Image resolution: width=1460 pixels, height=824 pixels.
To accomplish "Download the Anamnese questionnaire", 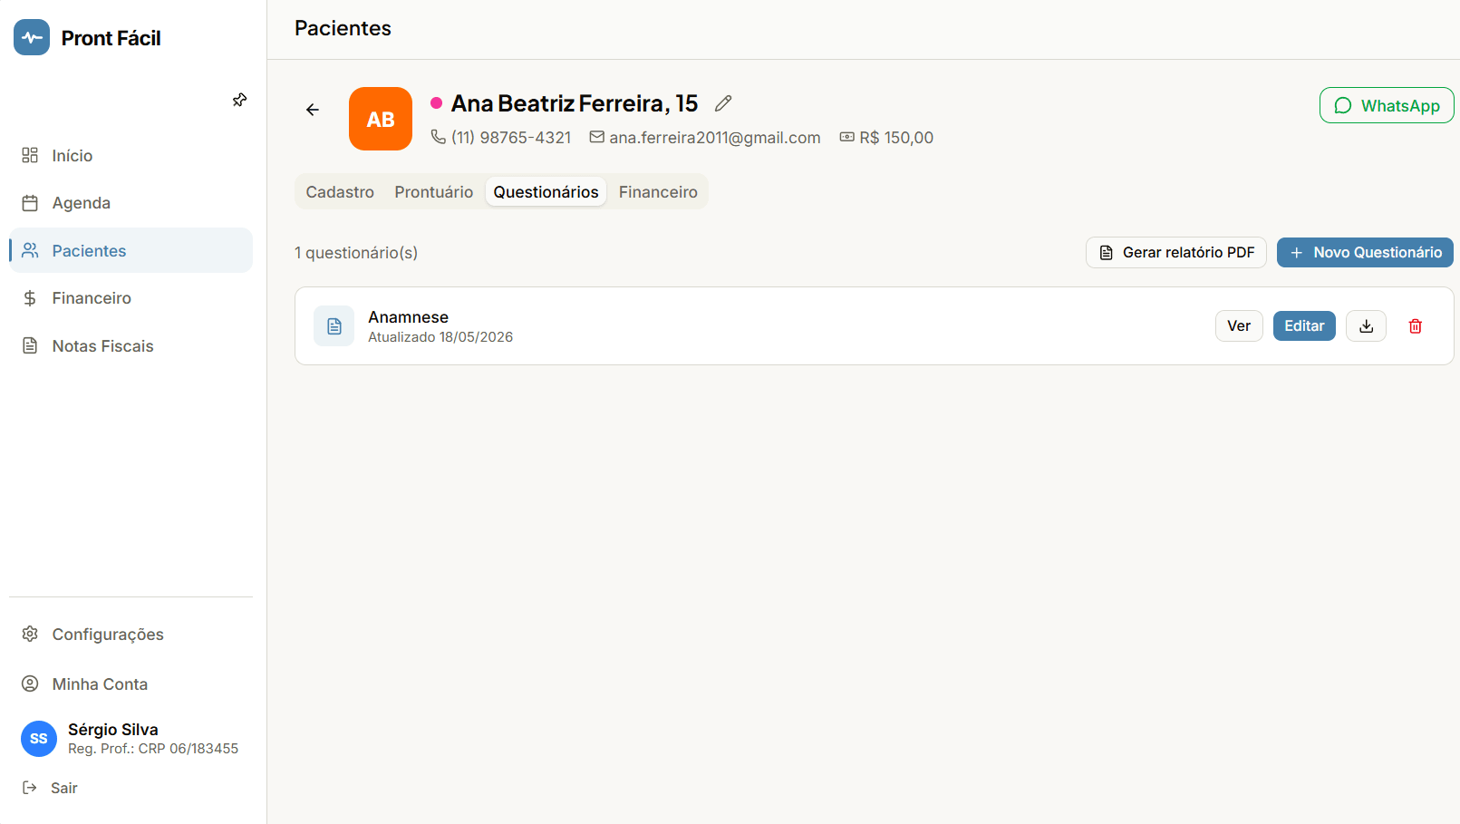I will click(1367, 326).
